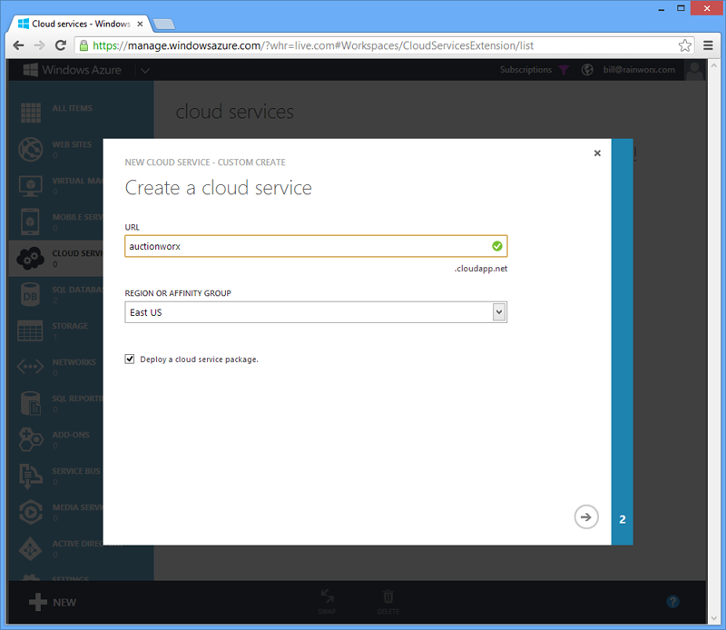
Task: Click the browser back arrow
Action: click(x=18, y=45)
